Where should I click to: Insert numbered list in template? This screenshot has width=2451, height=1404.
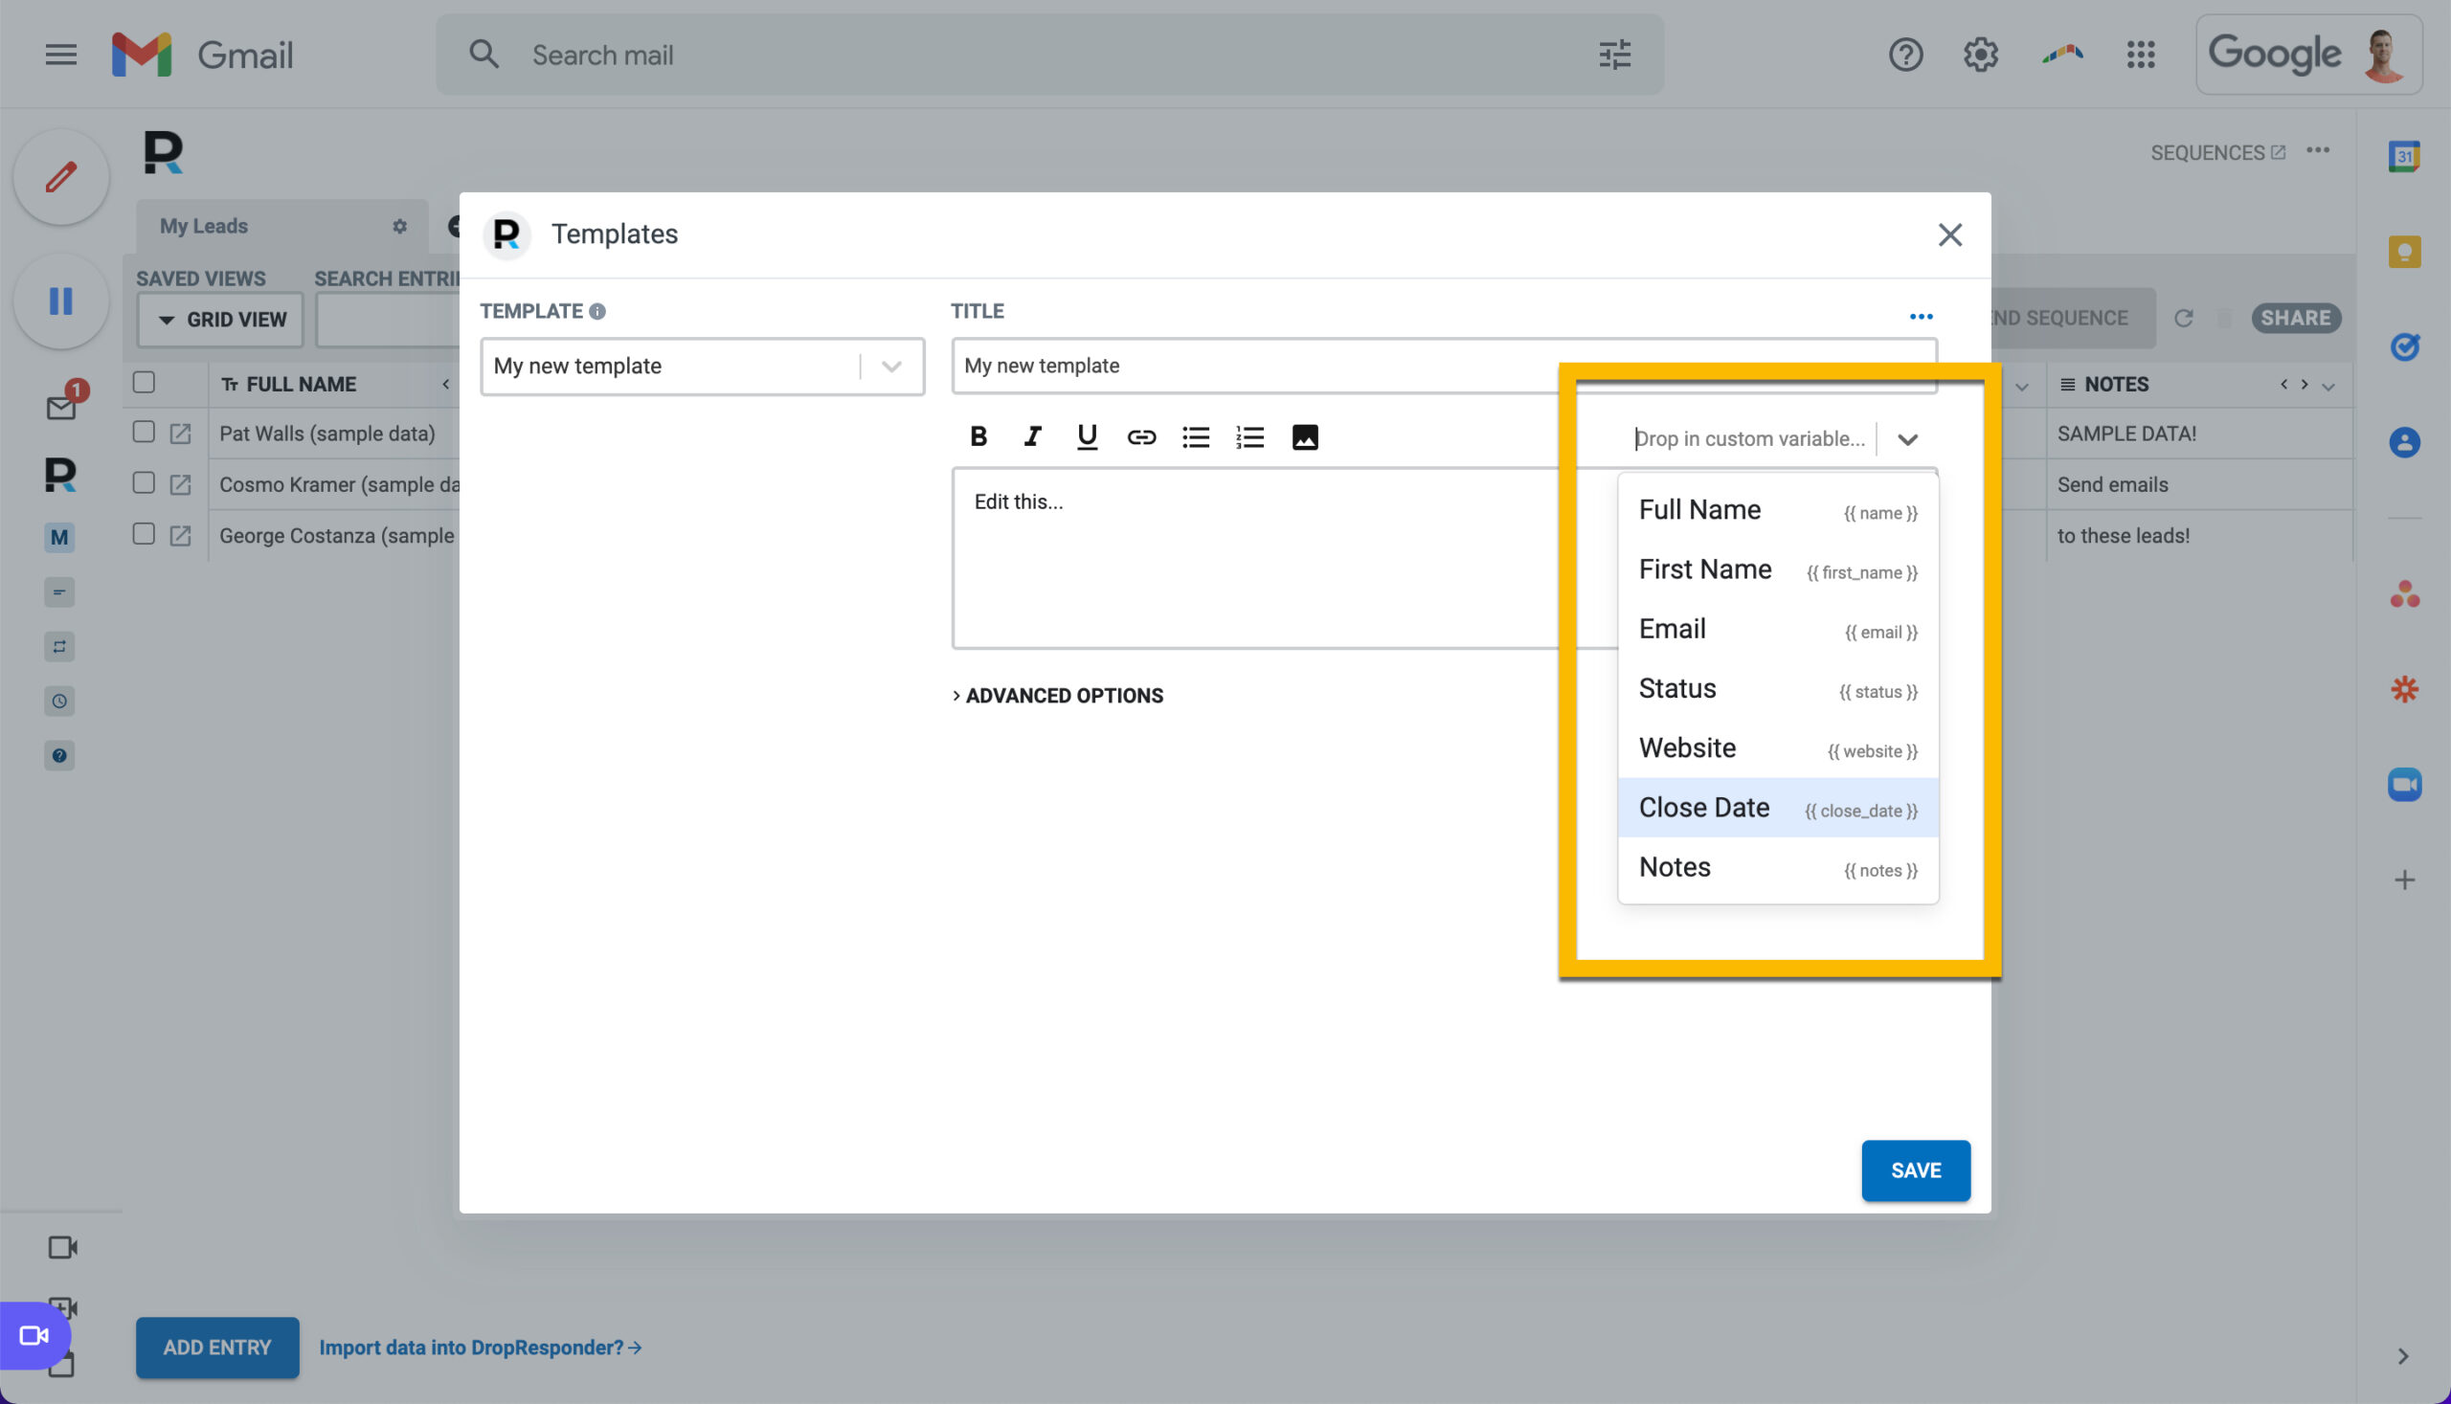pyautogui.click(x=1249, y=436)
